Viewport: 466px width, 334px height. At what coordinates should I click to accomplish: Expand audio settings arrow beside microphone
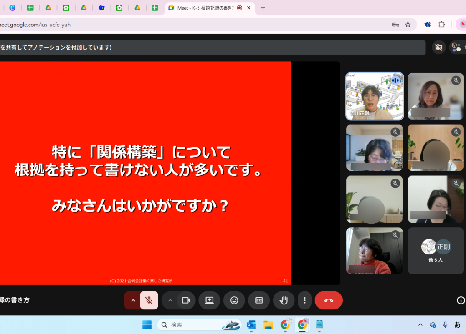tap(133, 300)
